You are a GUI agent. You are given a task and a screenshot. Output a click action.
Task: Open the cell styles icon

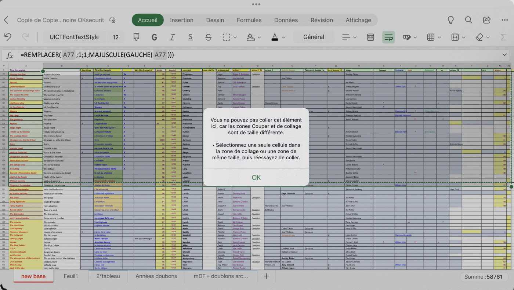406,37
